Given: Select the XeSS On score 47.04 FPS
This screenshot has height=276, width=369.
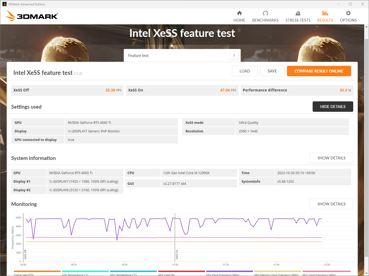Looking at the screenshot, I should (x=228, y=90).
